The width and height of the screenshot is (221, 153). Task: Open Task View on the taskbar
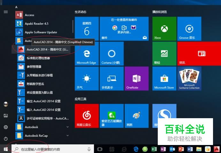click(100, 149)
